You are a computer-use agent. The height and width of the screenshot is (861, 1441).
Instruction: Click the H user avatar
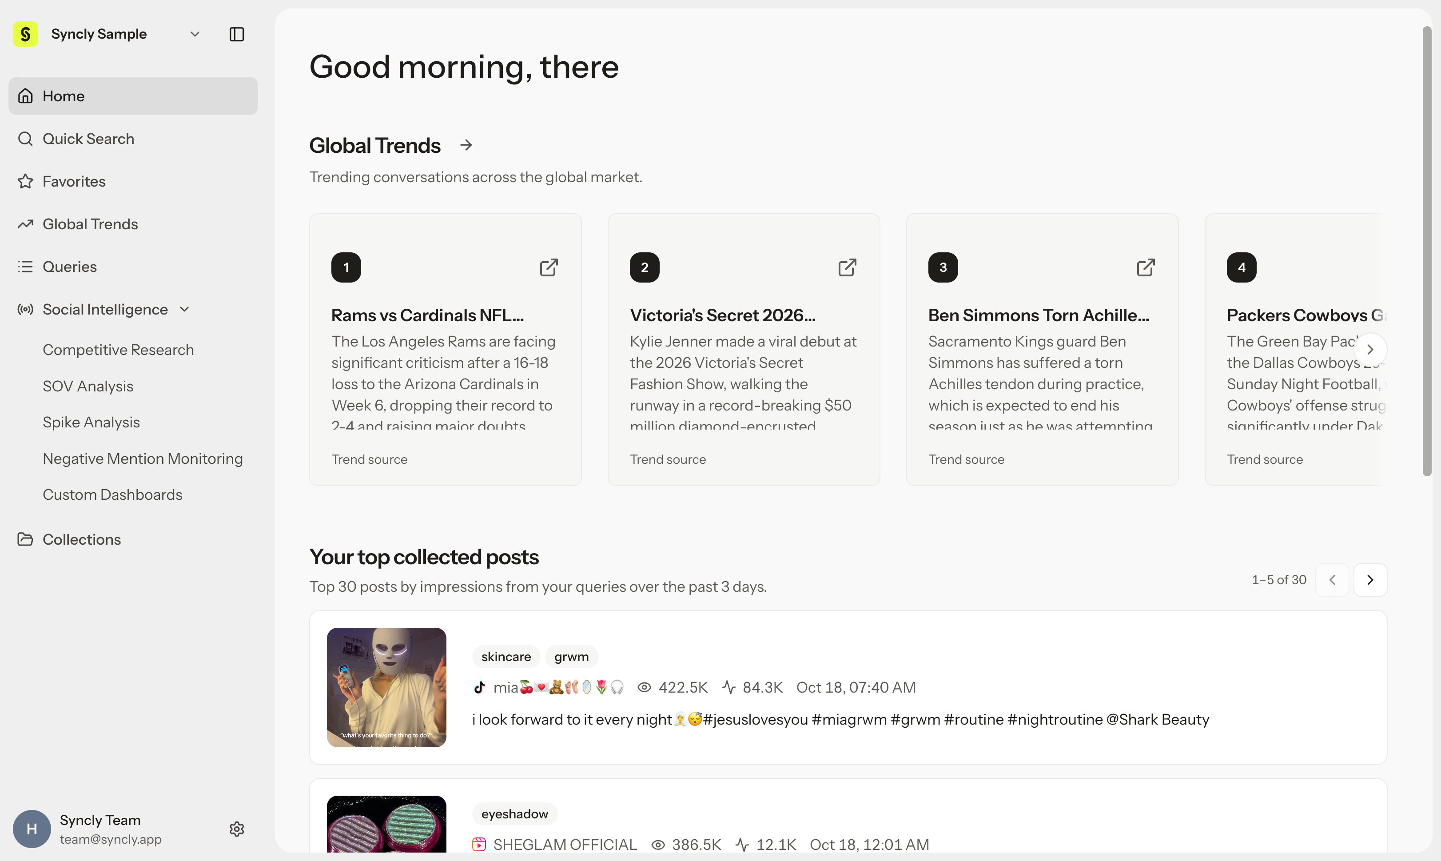32,829
